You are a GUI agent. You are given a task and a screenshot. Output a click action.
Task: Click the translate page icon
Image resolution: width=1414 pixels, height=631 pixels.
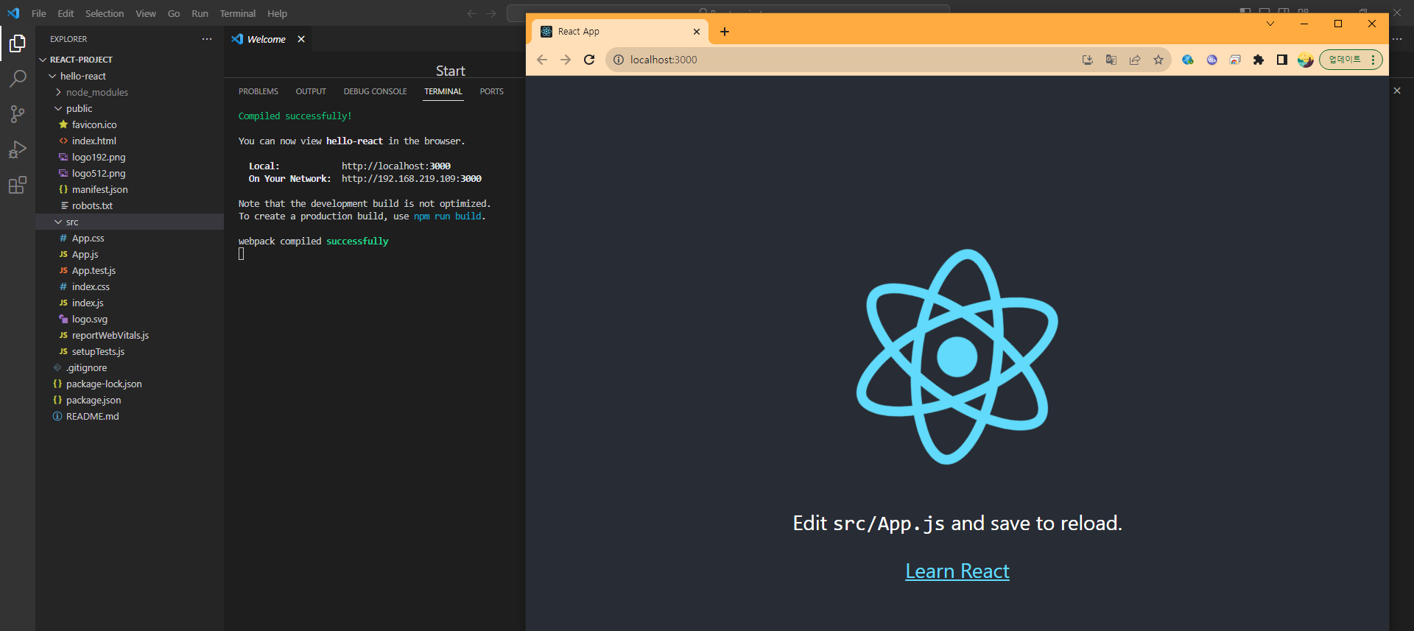tap(1111, 60)
